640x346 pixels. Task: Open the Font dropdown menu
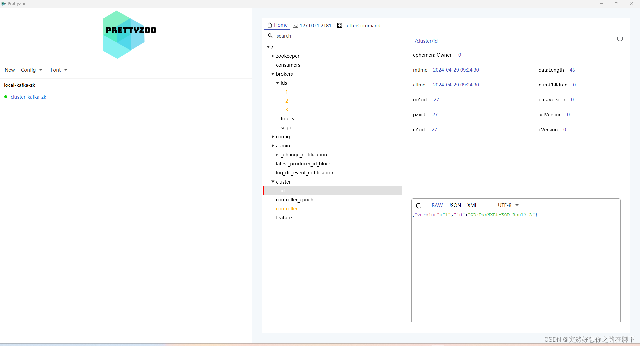tap(59, 70)
